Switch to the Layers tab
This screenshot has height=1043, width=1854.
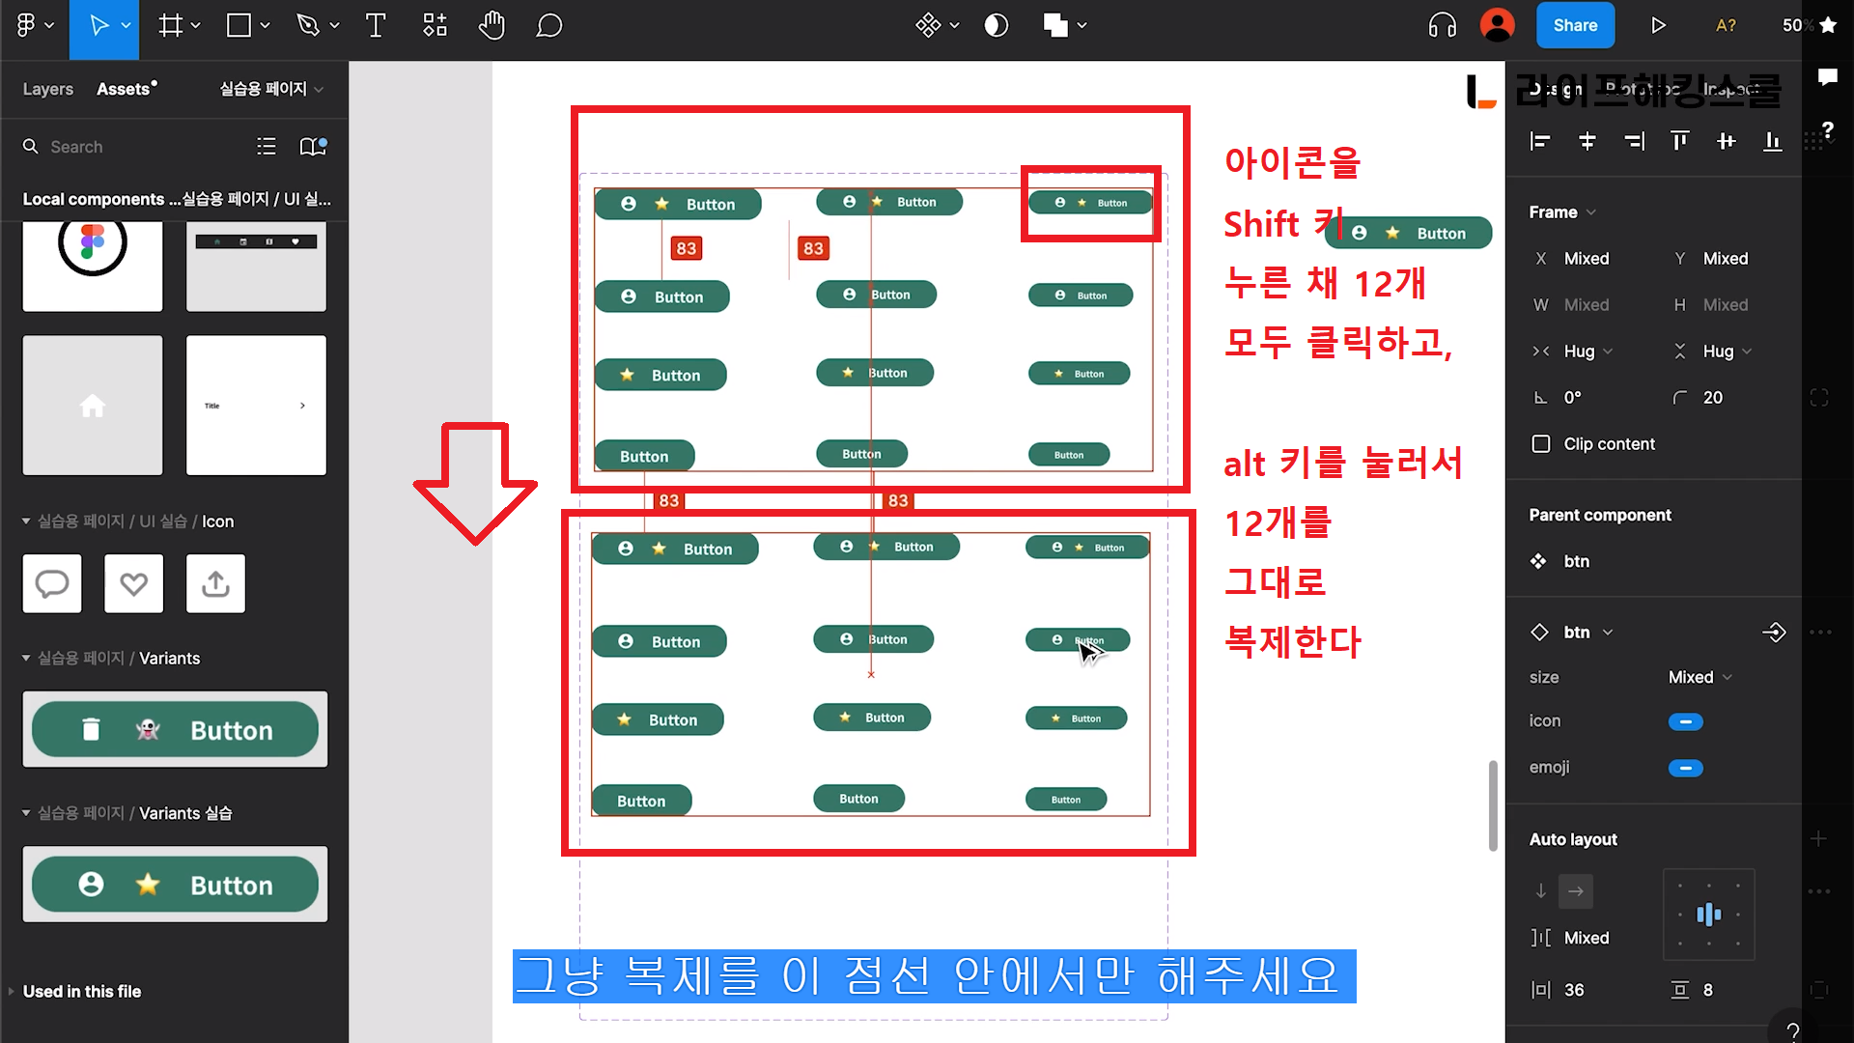point(47,89)
